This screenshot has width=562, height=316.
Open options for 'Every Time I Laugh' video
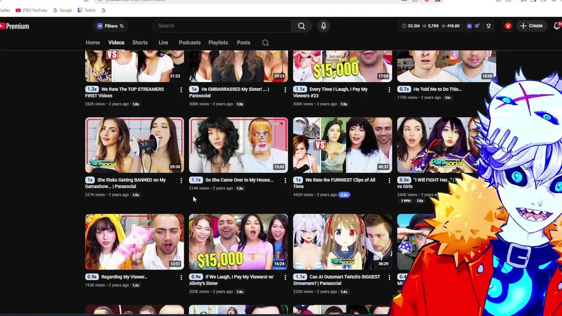point(389,90)
